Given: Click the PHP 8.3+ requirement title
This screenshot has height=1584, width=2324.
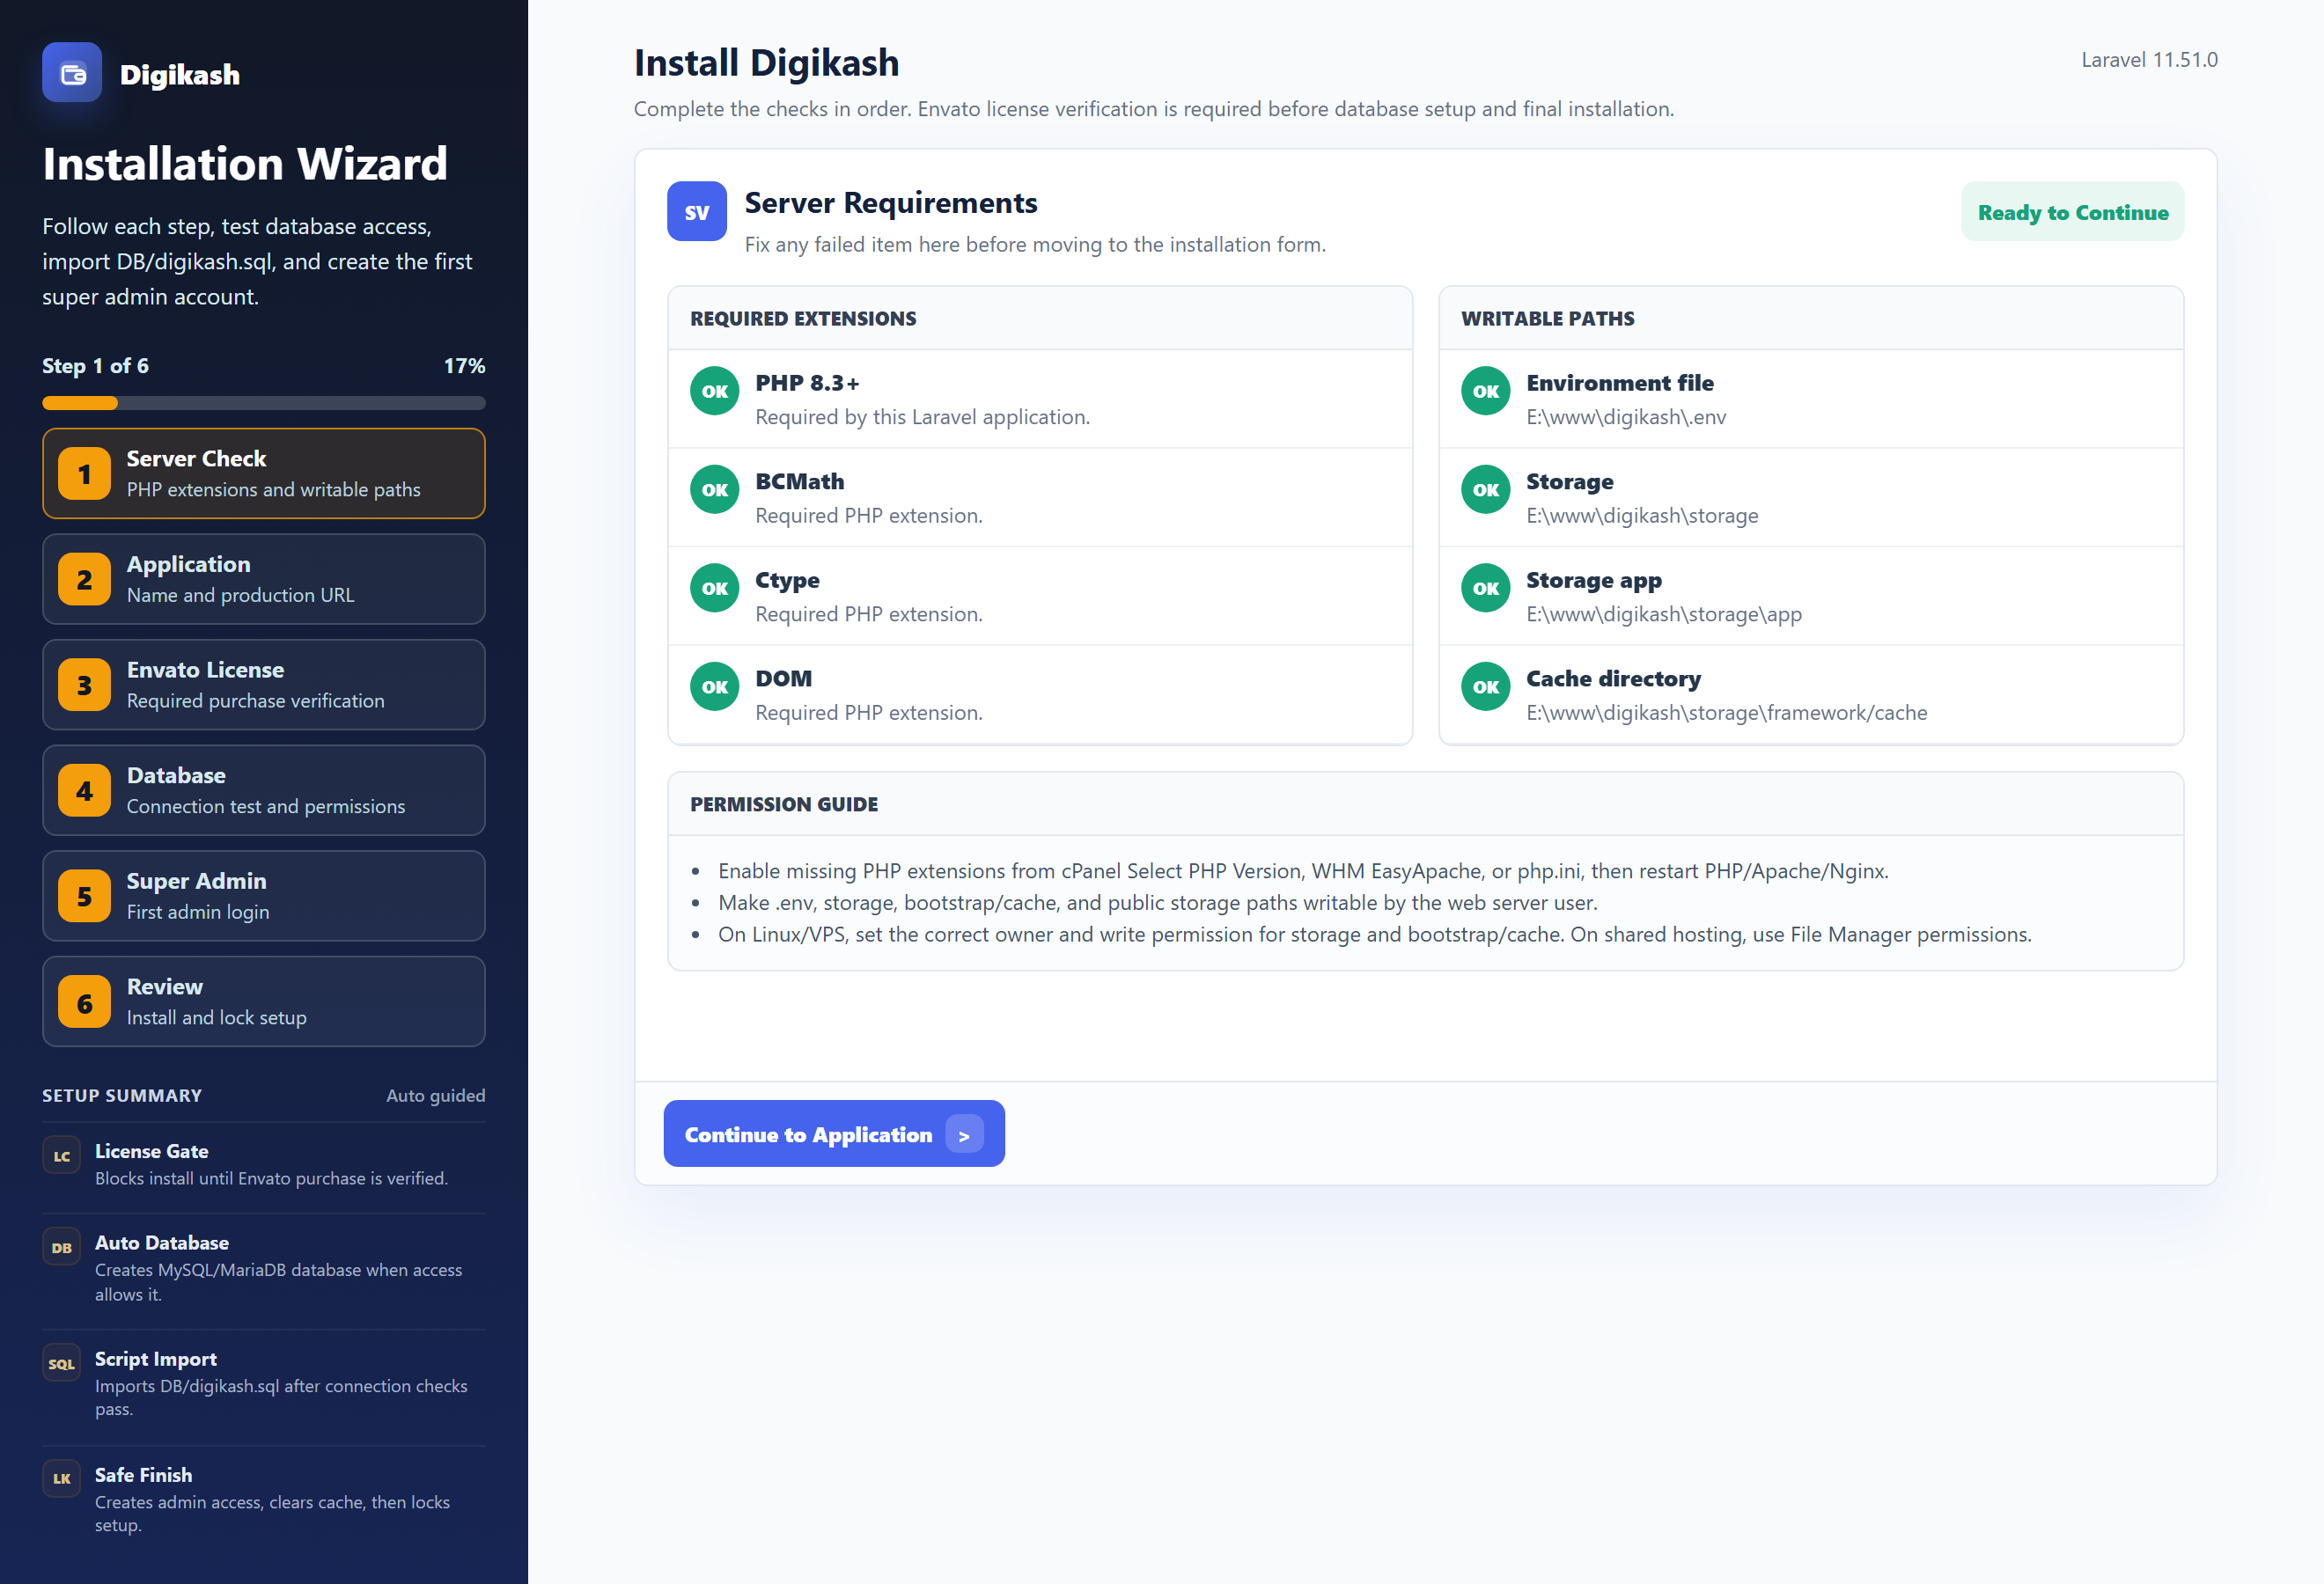Looking at the screenshot, I should (806, 383).
